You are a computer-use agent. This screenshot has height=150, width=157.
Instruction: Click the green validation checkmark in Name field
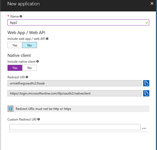tap(147, 22)
